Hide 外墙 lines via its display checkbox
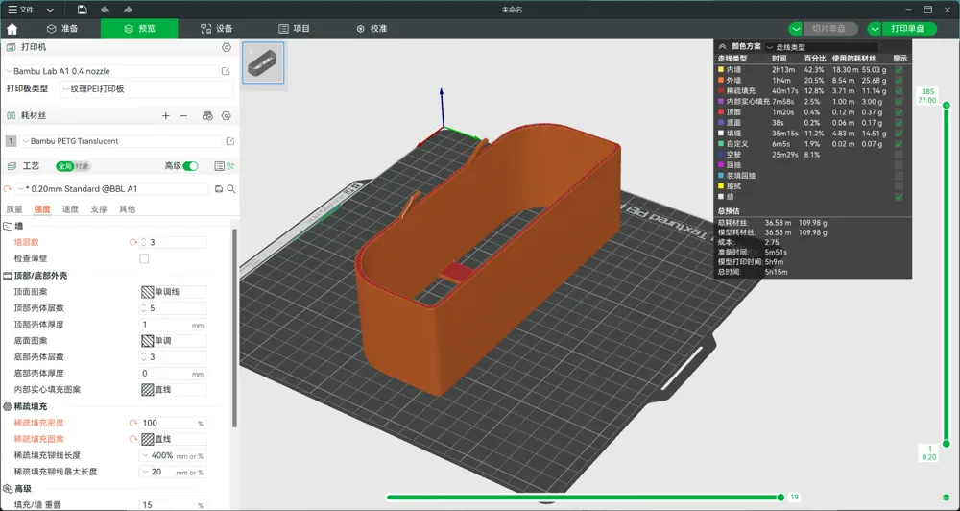960x511 pixels. coord(899,81)
